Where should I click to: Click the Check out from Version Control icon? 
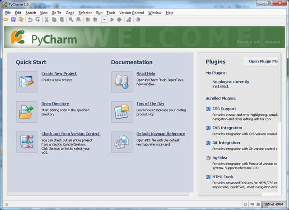point(27,142)
